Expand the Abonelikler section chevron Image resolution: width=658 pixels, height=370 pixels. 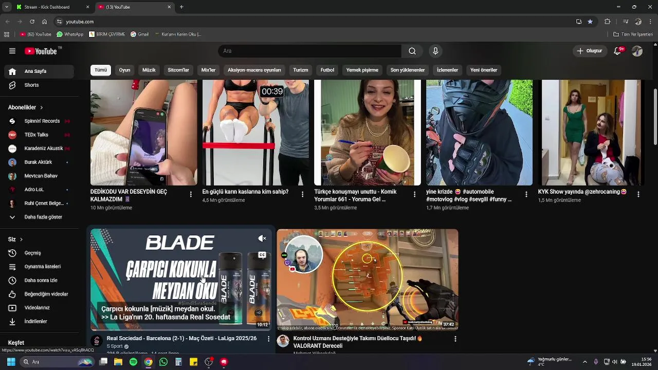[x=41, y=107]
